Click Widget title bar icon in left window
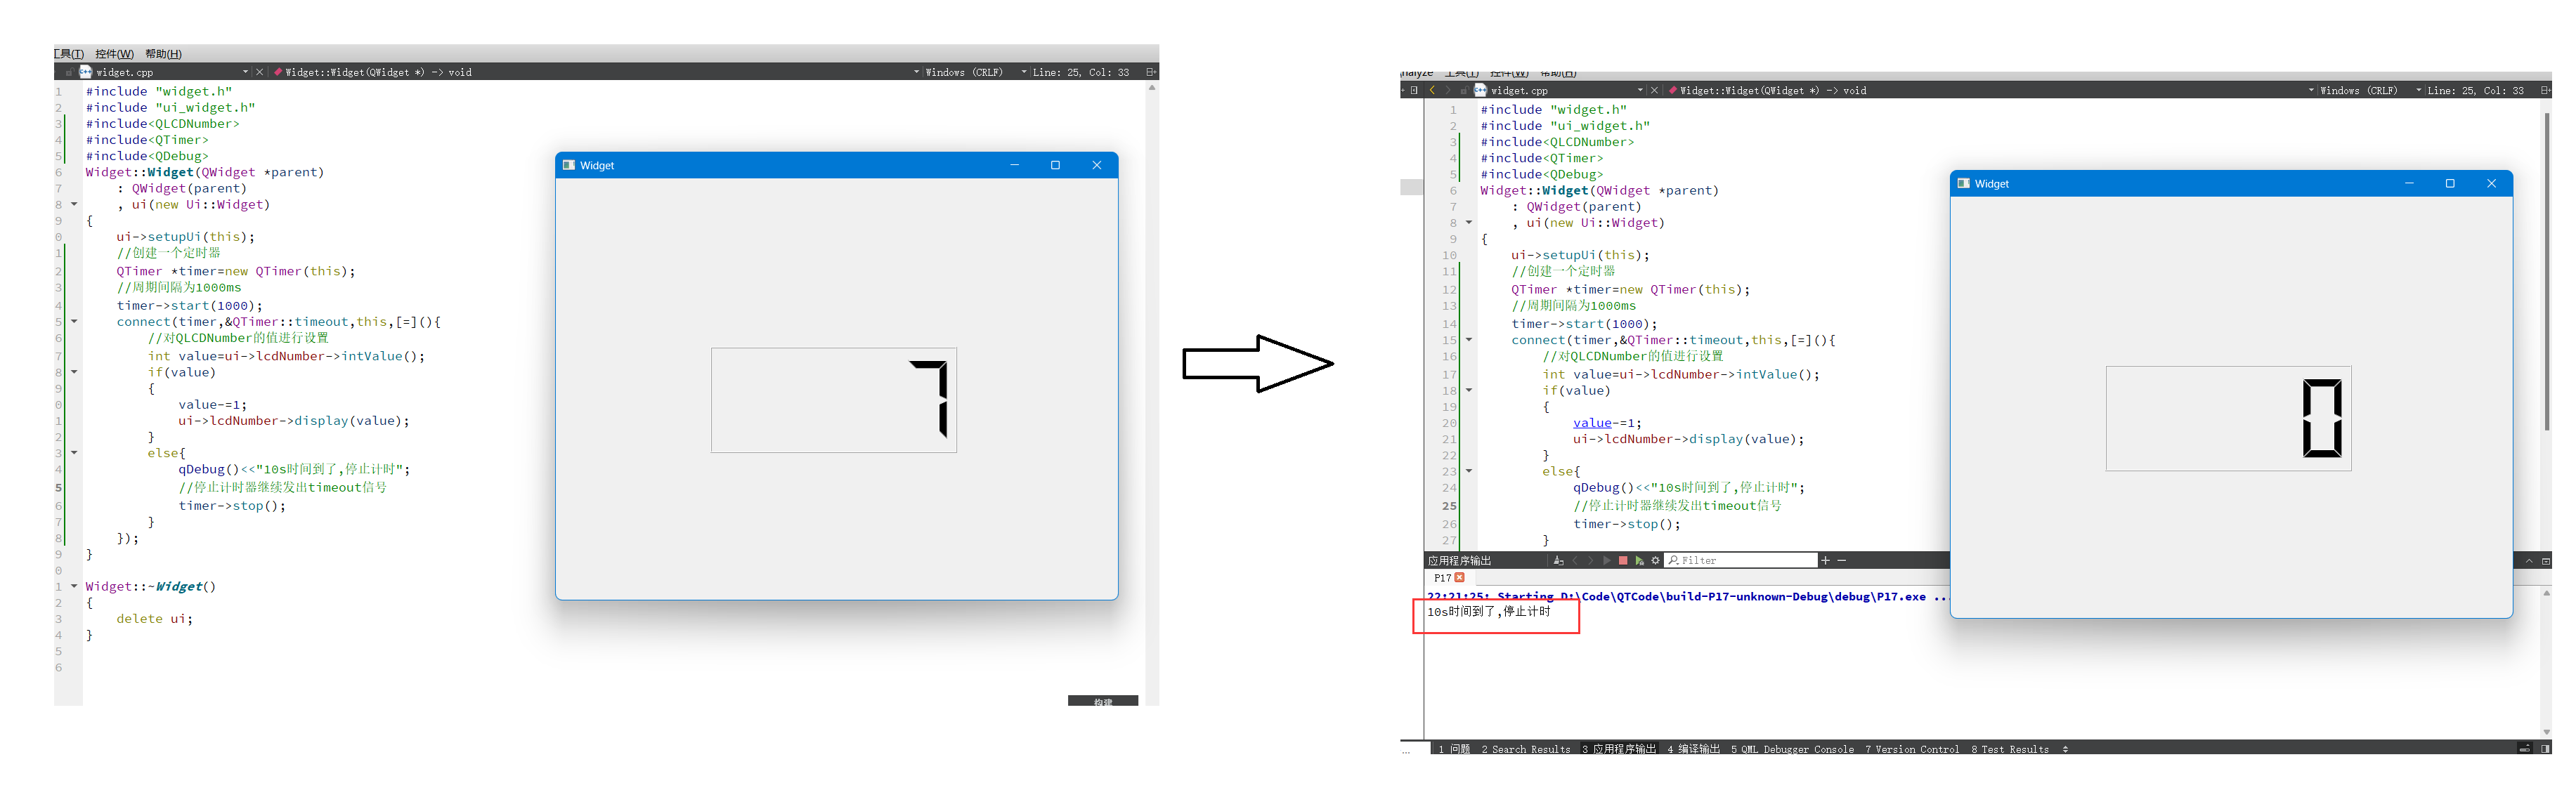Image resolution: width=2576 pixels, height=809 pixels. click(568, 165)
